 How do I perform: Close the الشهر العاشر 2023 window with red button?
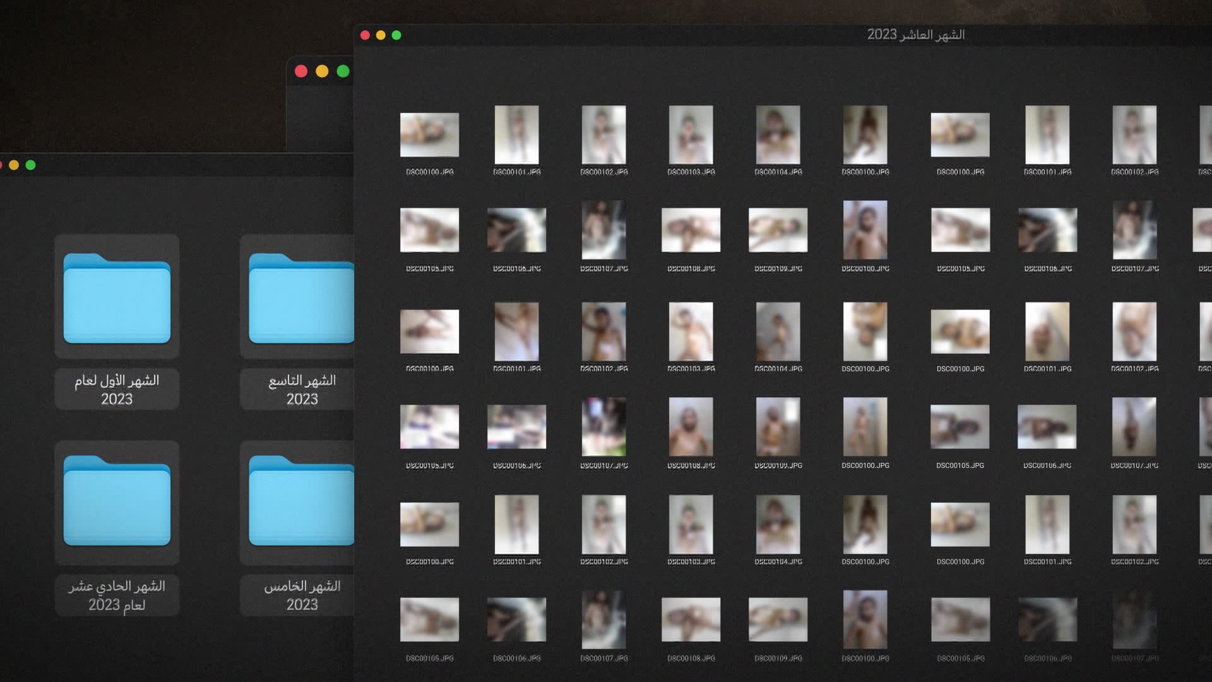[365, 35]
